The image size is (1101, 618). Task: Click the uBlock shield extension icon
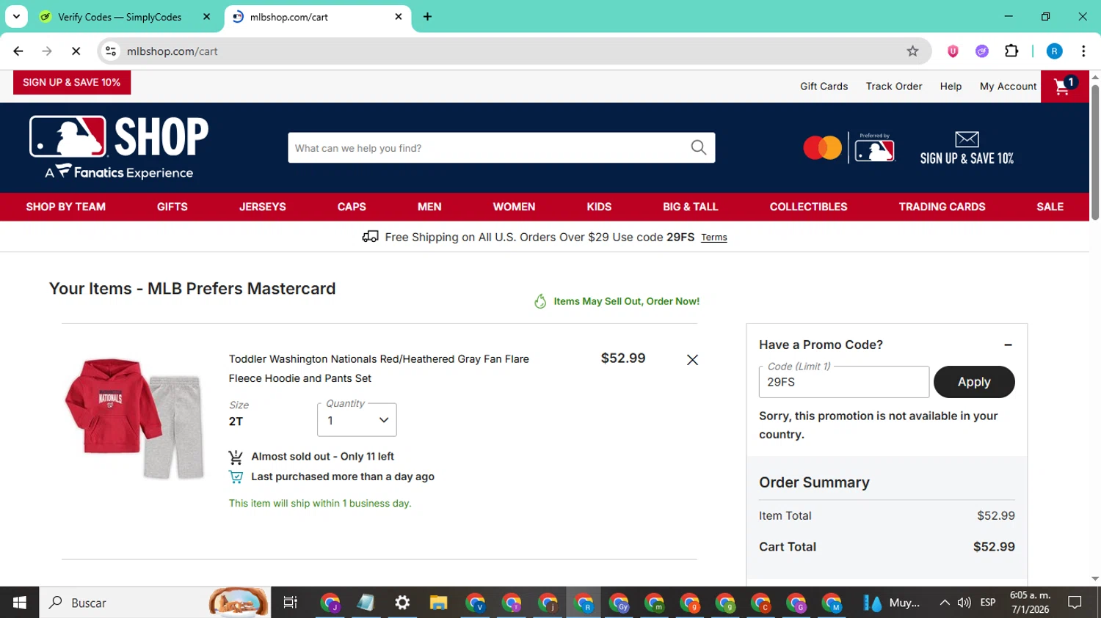coord(953,51)
